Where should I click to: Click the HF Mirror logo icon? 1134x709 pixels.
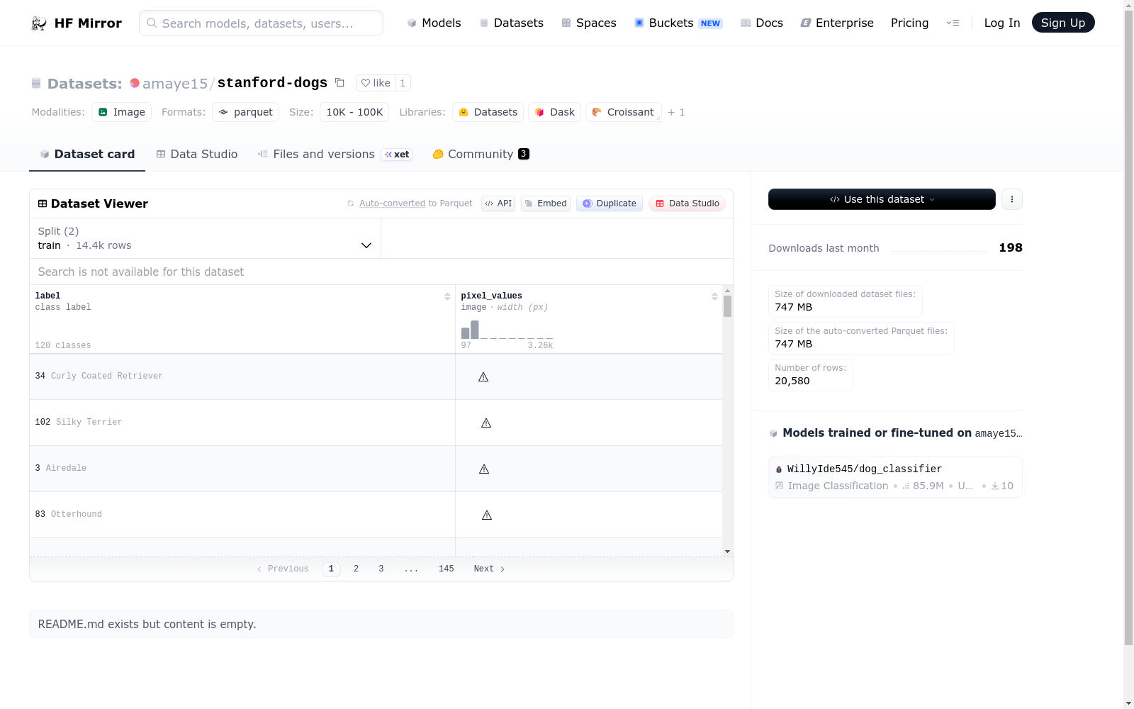(39, 23)
